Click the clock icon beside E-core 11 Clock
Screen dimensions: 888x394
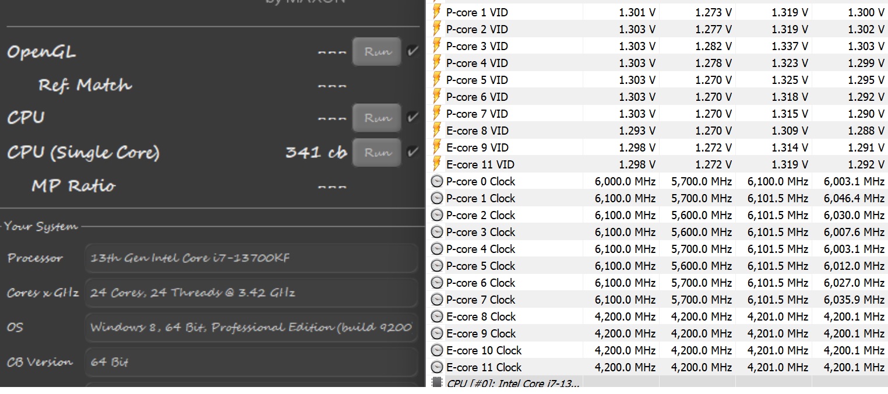[x=437, y=367]
